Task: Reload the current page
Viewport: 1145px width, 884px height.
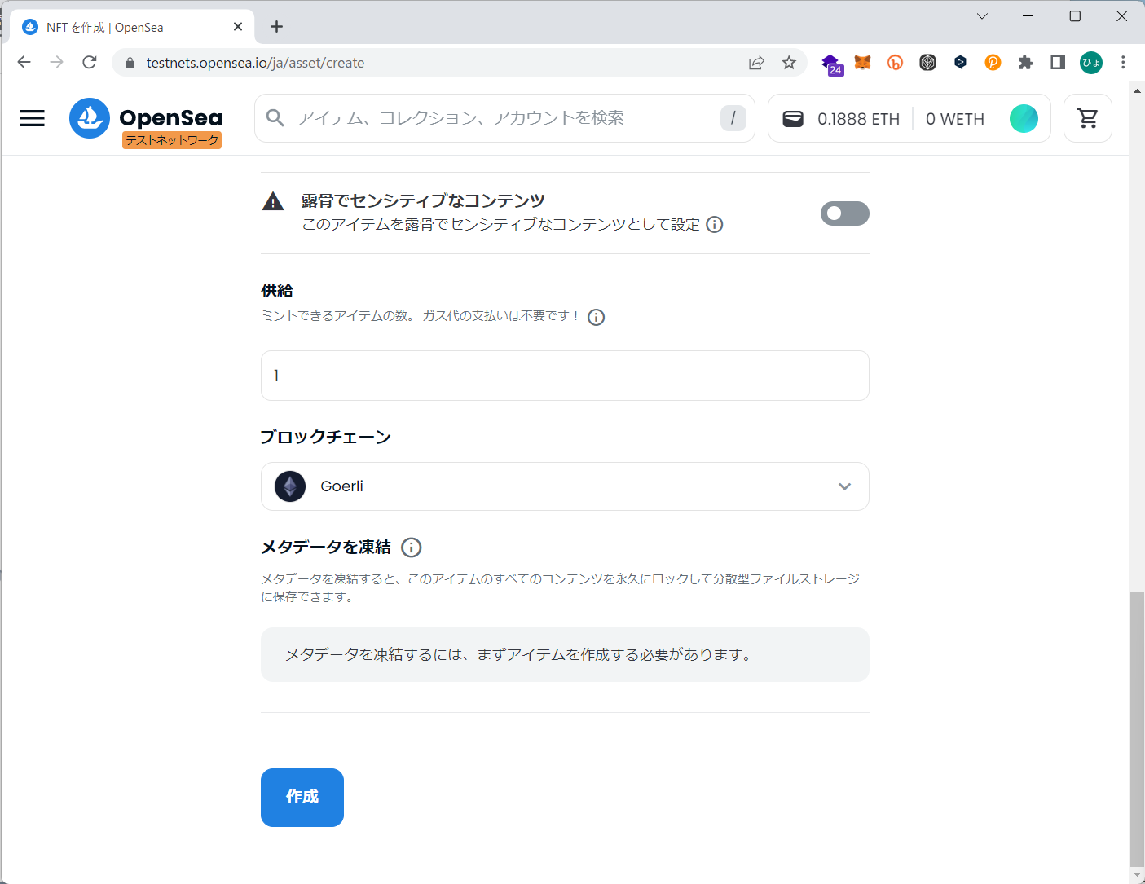Action: [90, 63]
